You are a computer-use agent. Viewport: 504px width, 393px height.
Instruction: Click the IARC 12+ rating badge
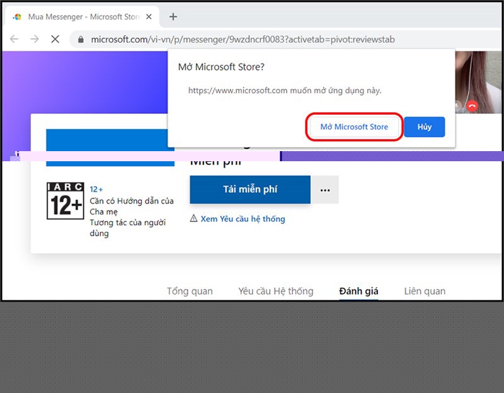pos(66,201)
